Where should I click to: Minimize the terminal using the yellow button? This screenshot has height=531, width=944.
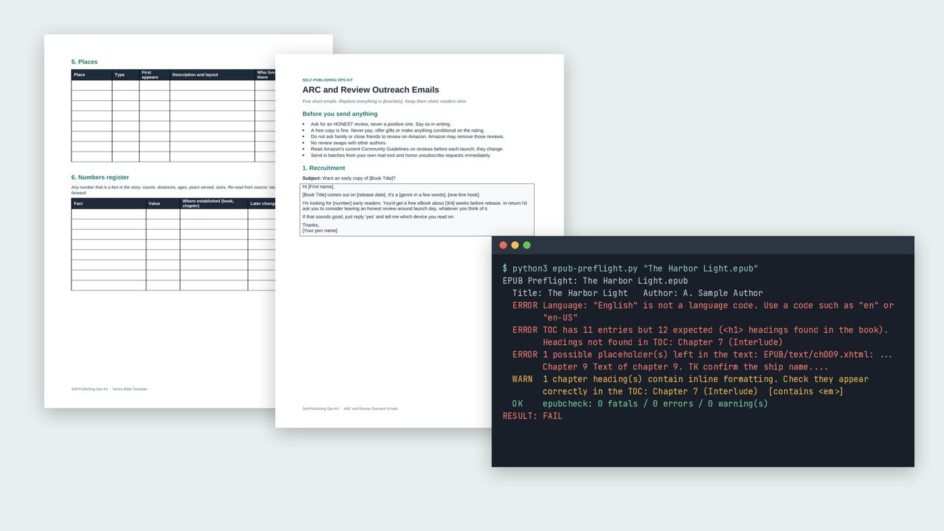(x=515, y=245)
